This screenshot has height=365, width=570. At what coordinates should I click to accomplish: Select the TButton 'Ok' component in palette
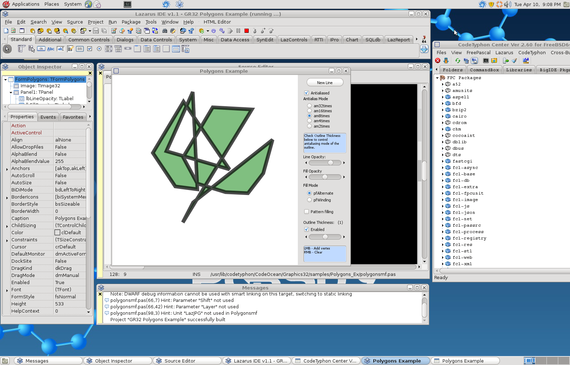click(x=41, y=49)
